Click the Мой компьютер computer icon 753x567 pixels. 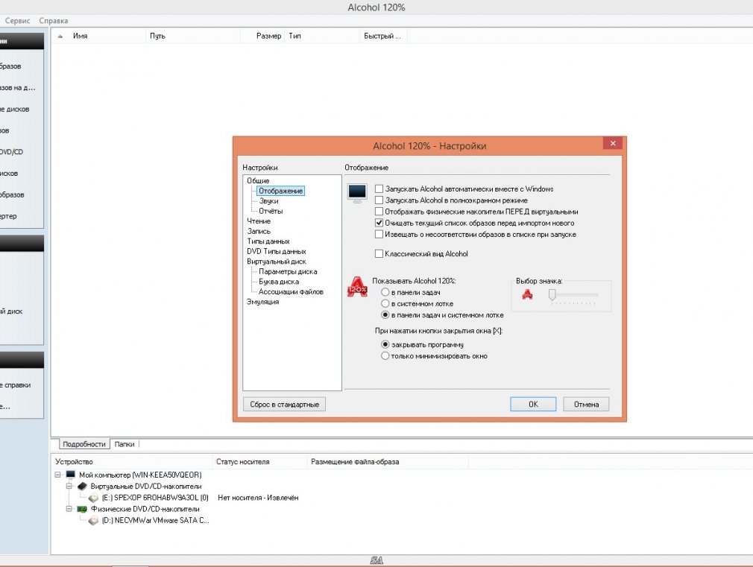pos(71,475)
